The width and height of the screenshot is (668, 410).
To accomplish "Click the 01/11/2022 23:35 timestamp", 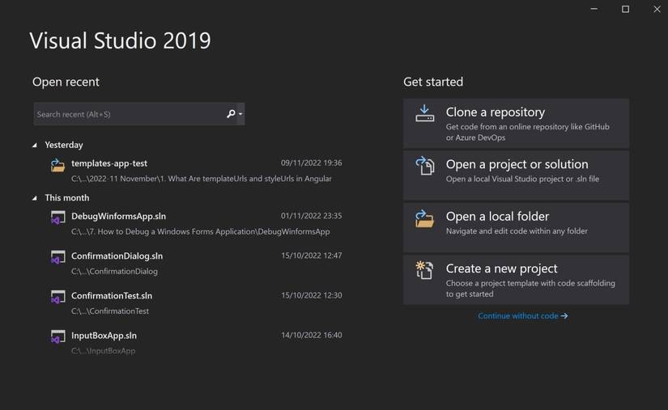I will pos(312,216).
